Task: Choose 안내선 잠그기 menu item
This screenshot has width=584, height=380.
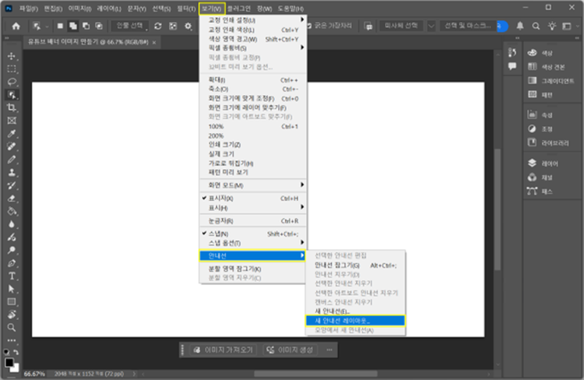Action: coord(355,266)
